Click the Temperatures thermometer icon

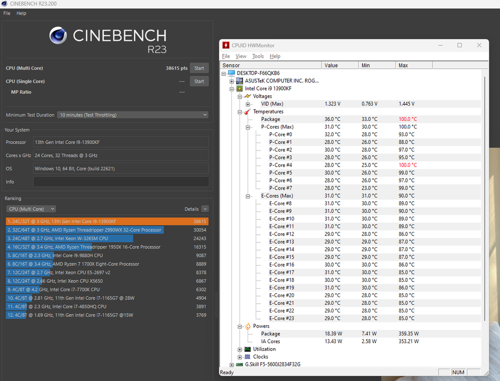[248, 111]
